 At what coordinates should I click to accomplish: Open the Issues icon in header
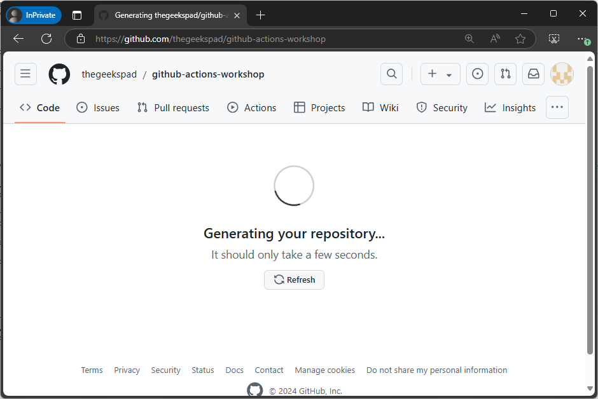coord(477,74)
